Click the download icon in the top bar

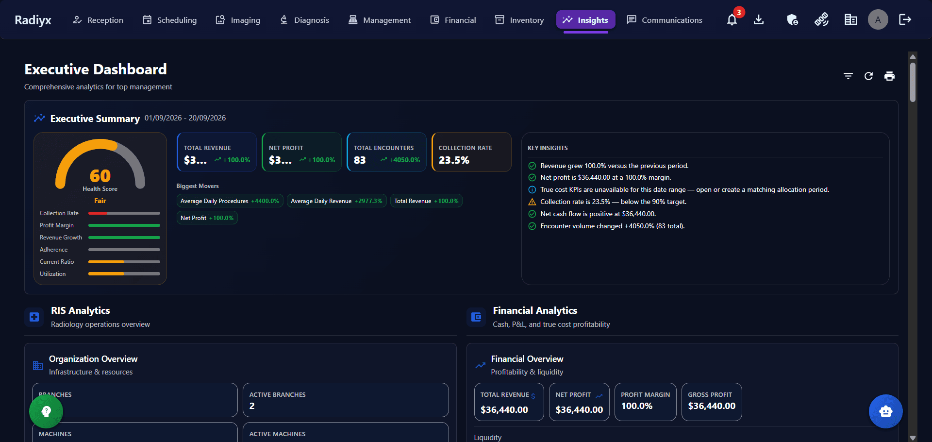(x=759, y=20)
